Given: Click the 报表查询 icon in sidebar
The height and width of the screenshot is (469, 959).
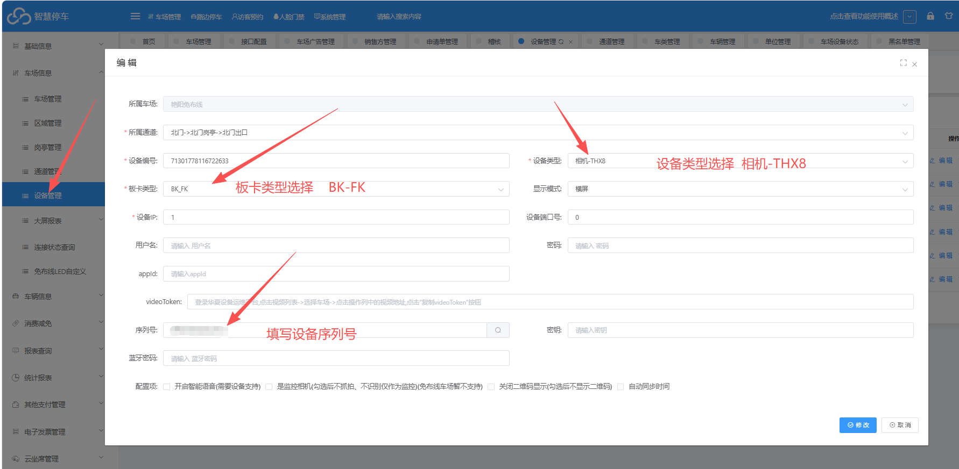Looking at the screenshot, I should click(16, 351).
